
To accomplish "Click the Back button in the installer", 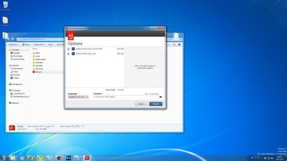I will [x=141, y=104].
